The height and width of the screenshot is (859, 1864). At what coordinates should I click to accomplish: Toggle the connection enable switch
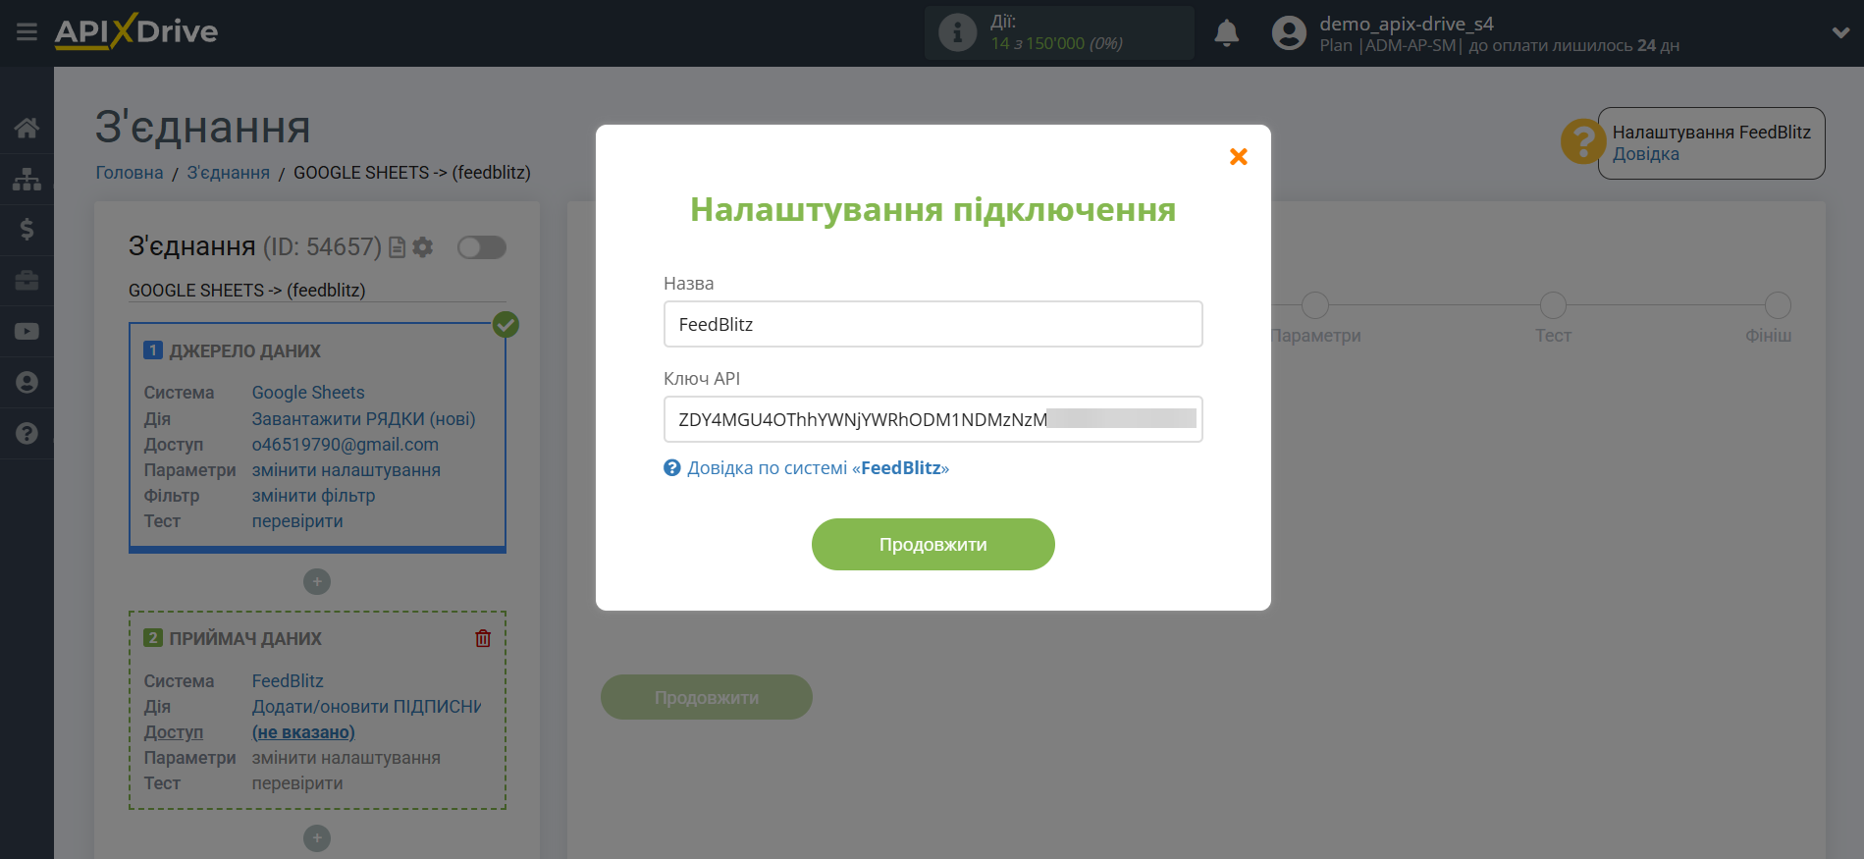coord(481,247)
